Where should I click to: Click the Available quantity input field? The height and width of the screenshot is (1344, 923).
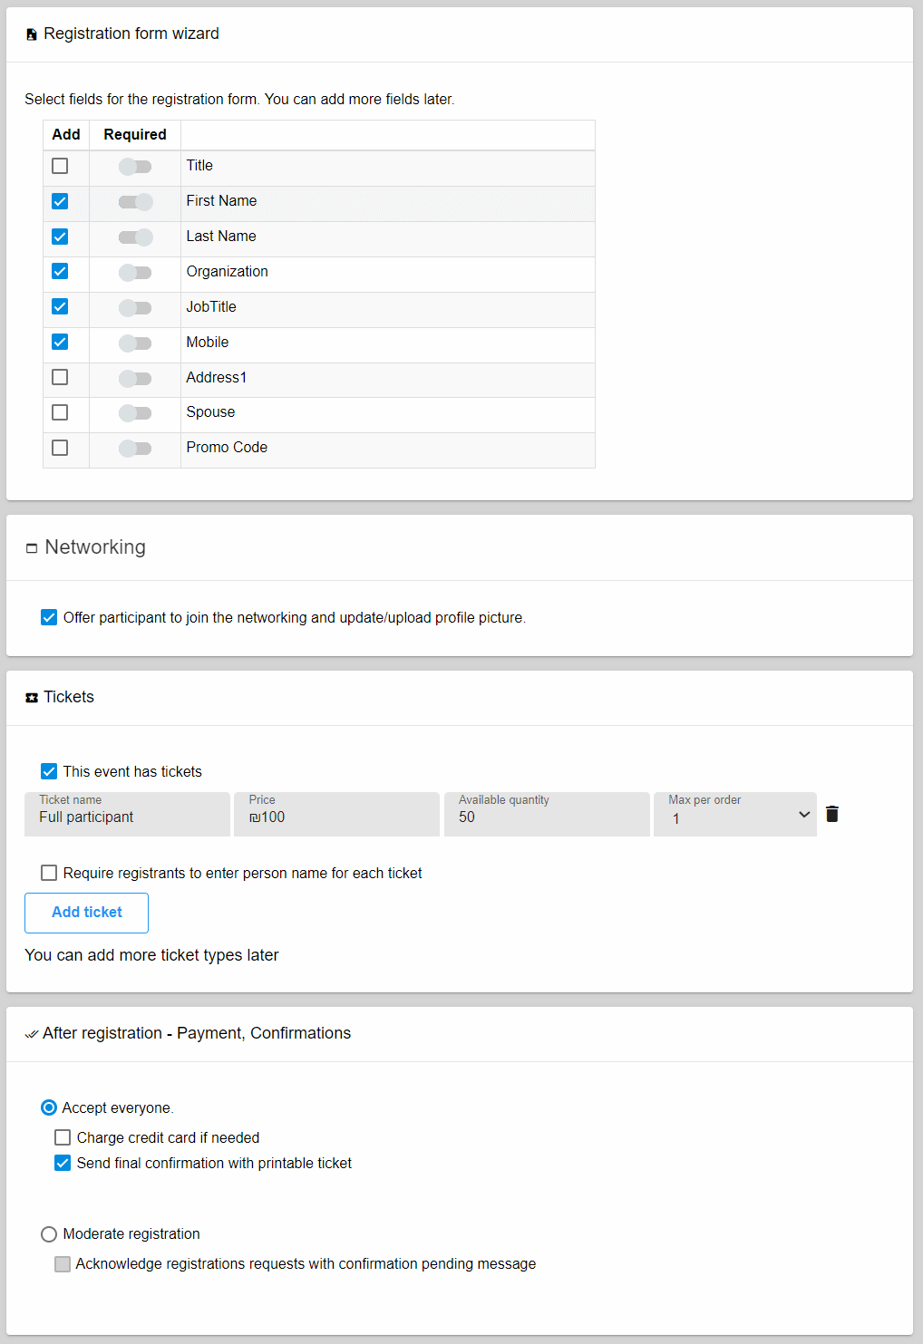coord(547,814)
